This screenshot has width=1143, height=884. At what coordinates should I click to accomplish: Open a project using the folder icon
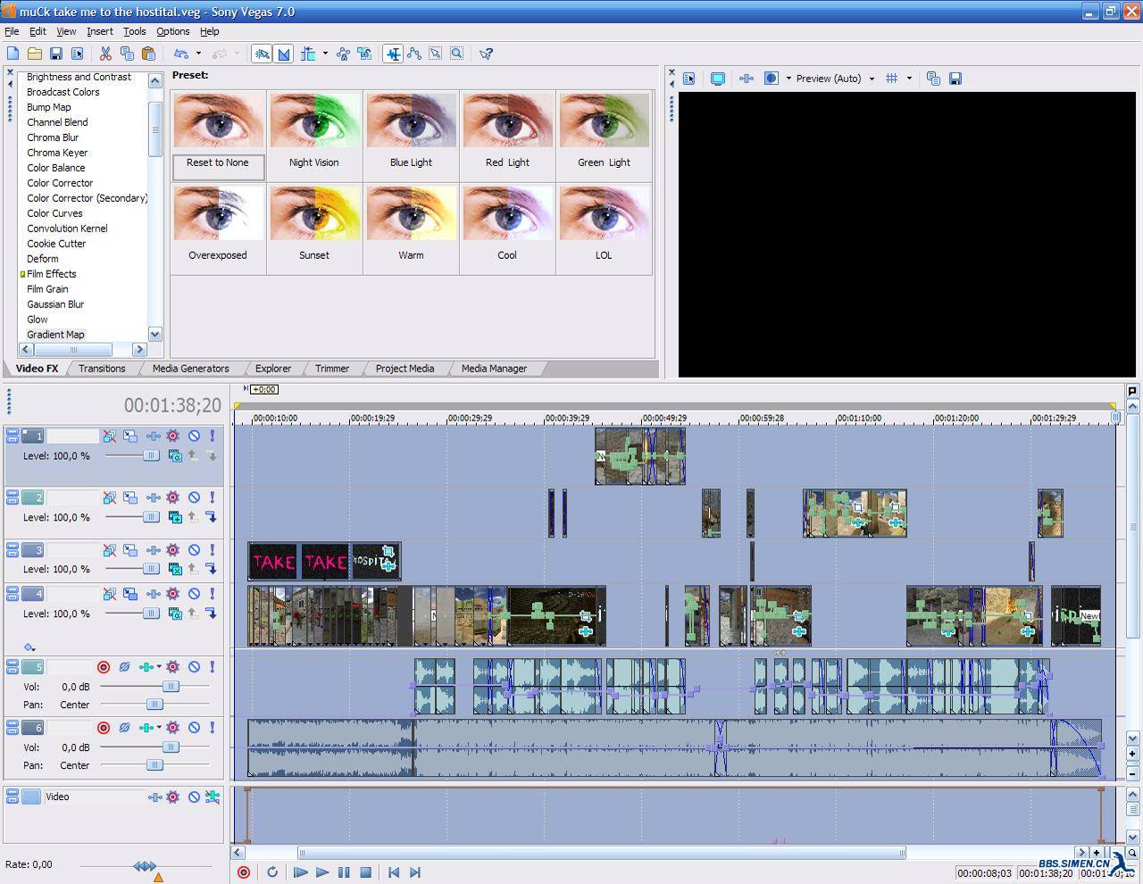tap(34, 54)
